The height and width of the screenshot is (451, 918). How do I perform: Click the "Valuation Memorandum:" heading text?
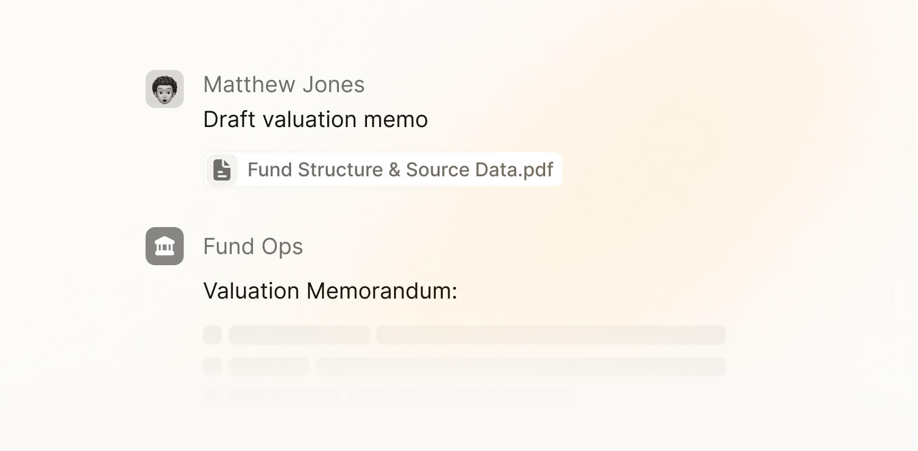click(330, 291)
